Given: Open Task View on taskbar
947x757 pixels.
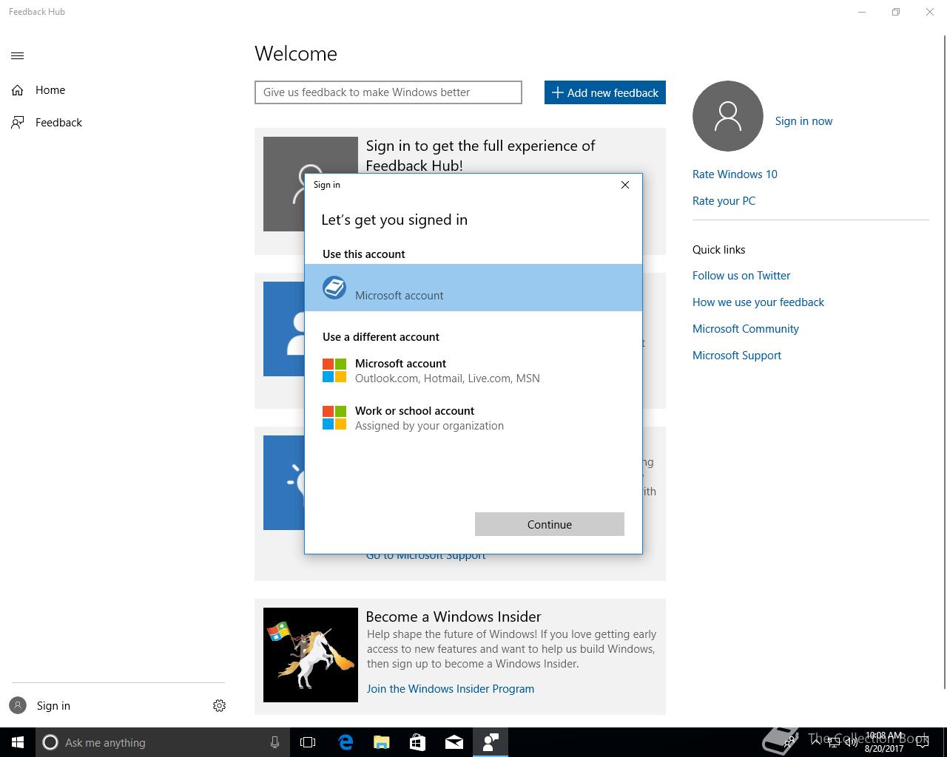Looking at the screenshot, I should 308,742.
